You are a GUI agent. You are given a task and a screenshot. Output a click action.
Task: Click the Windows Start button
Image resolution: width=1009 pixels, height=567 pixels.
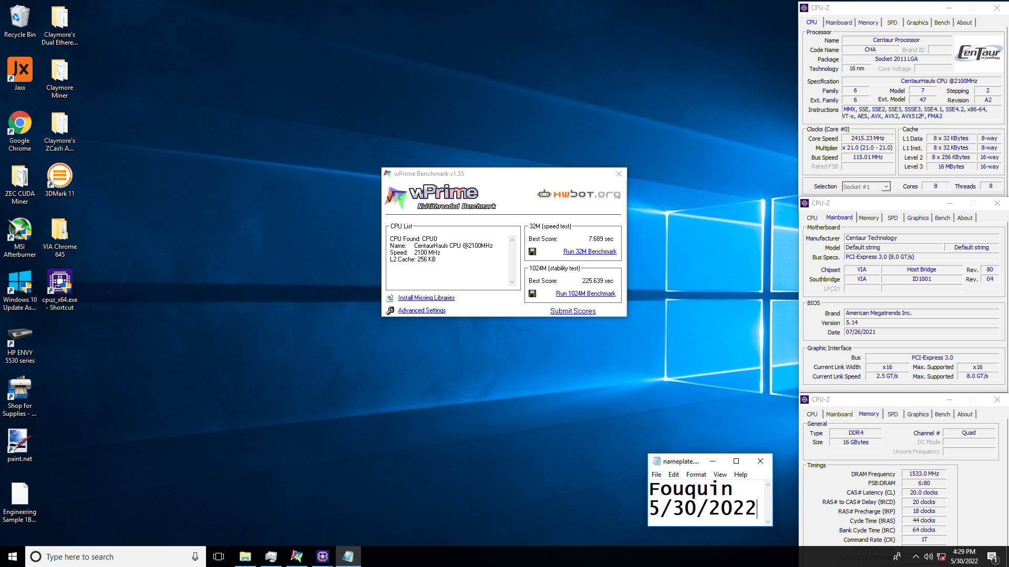pos(13,556)
